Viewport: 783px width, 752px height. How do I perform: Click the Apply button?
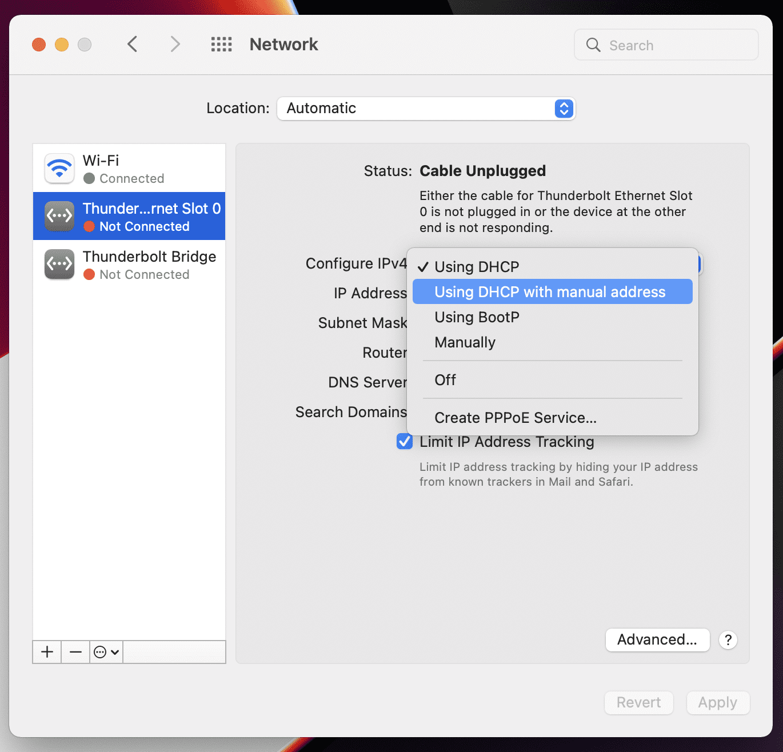[x=718, y=703]
